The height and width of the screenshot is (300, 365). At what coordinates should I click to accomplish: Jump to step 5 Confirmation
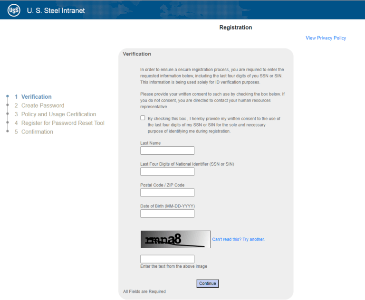37,132
